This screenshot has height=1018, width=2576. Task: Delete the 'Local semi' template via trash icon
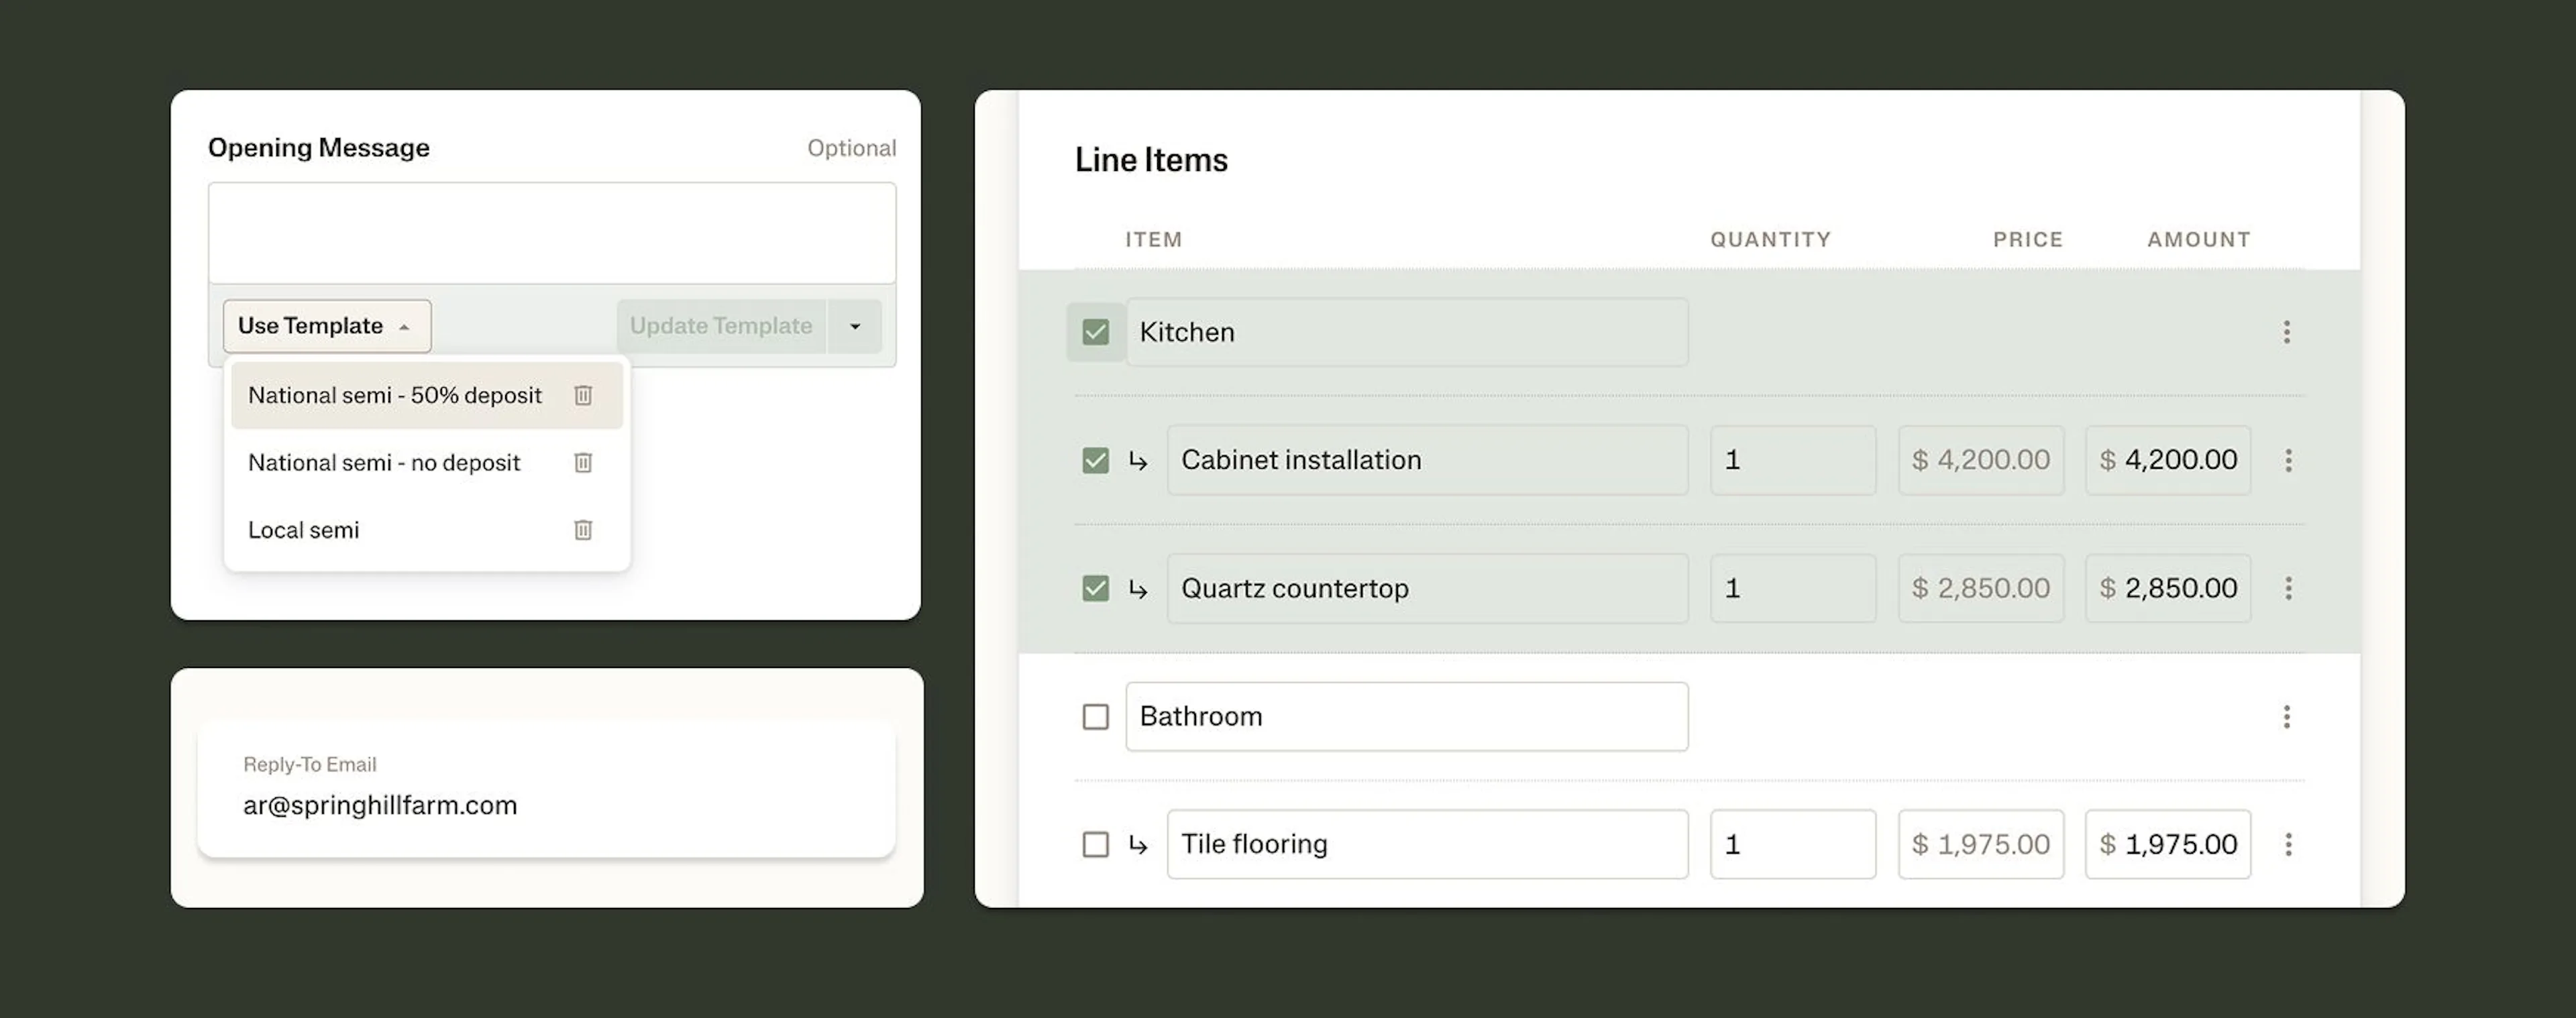[583, 530]
